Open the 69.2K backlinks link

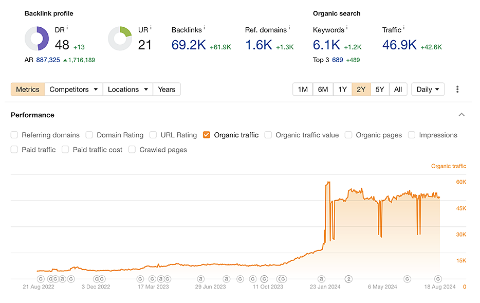[x=188, y=45]
